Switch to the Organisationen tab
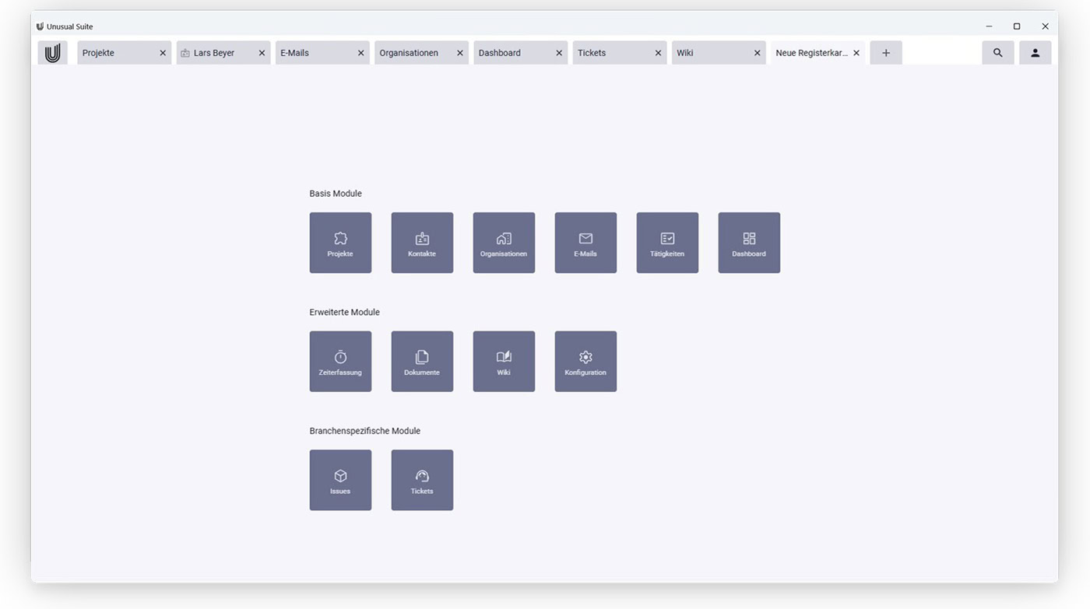Image resolution: width=1090 pixels, height=609 pixels. pos(409,53)
